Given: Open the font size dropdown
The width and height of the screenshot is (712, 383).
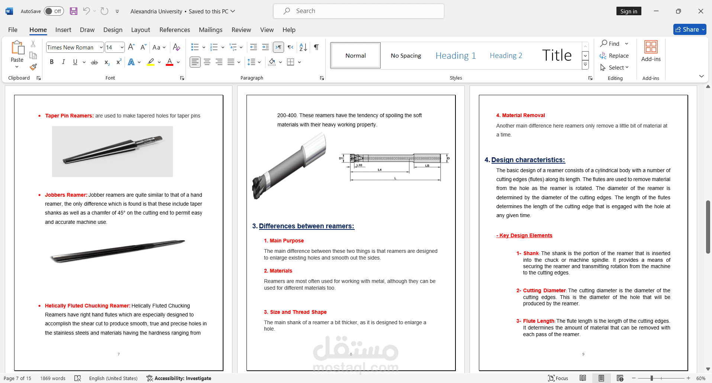Looking at the screenshot, I should 122,47.
